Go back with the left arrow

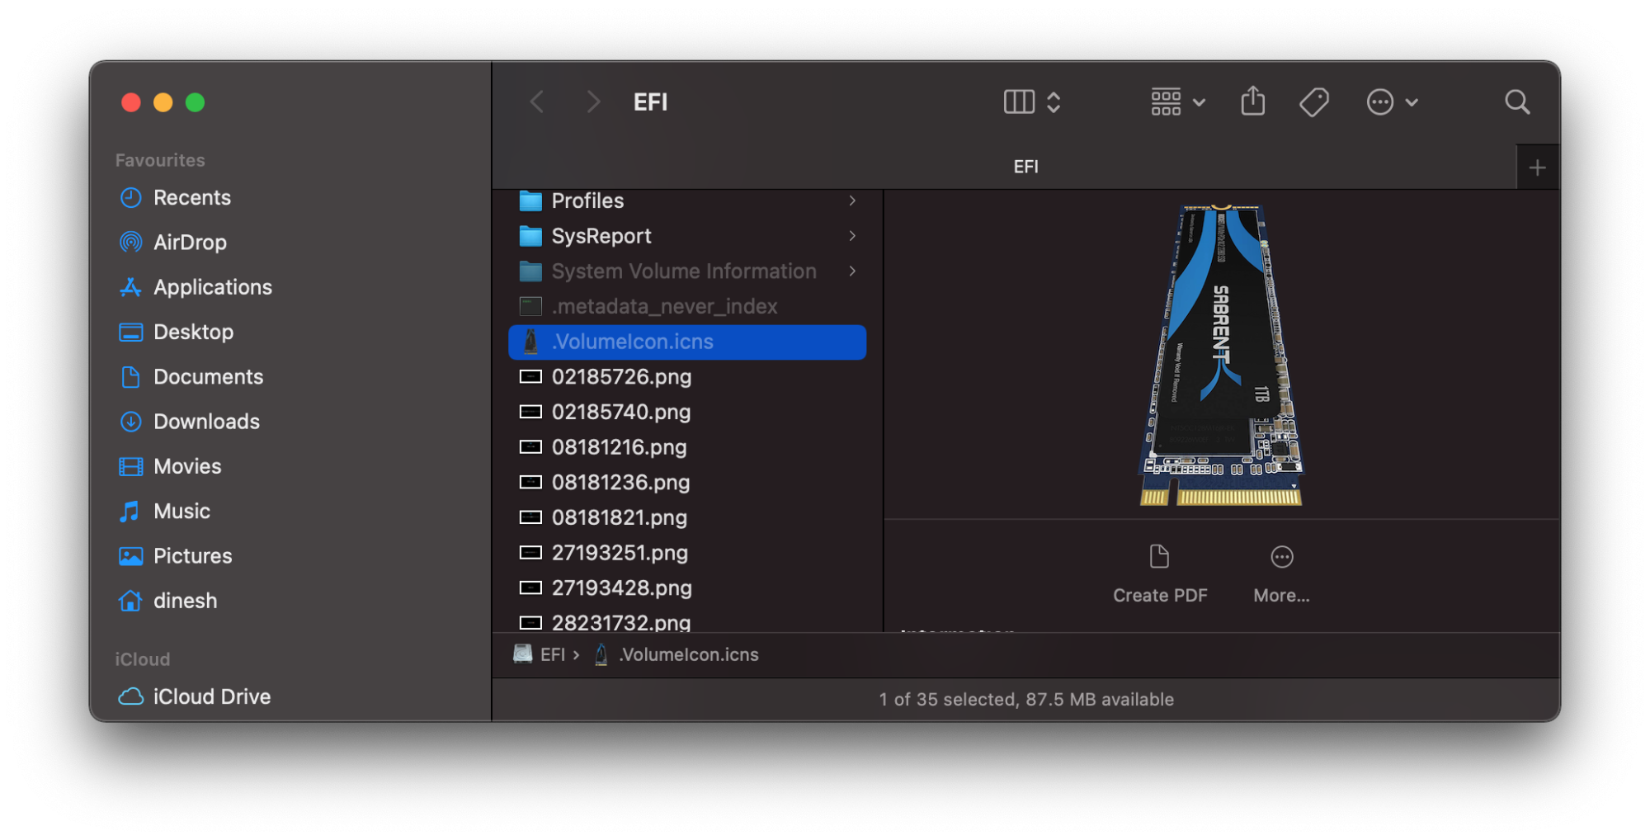pyautogui.click(x=537, y=102)
